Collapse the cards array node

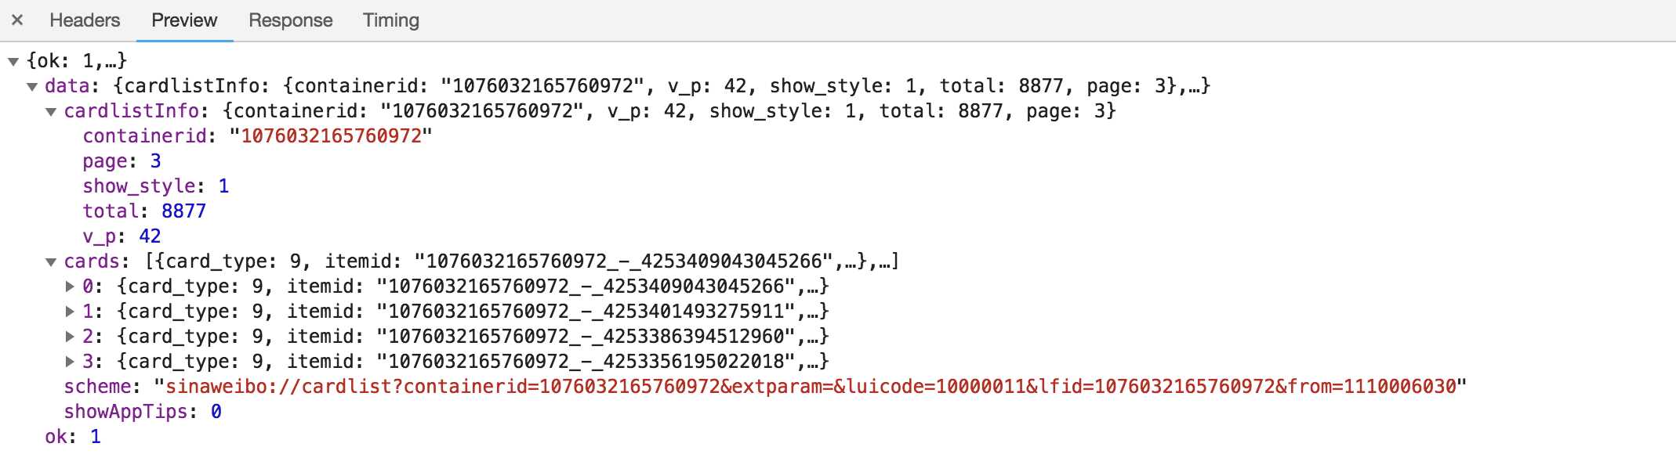[51, 261]
